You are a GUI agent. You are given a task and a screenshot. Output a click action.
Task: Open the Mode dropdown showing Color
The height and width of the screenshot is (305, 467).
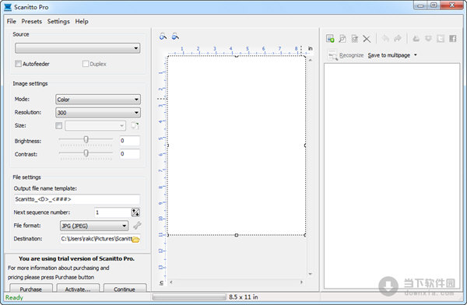(98, 100)
